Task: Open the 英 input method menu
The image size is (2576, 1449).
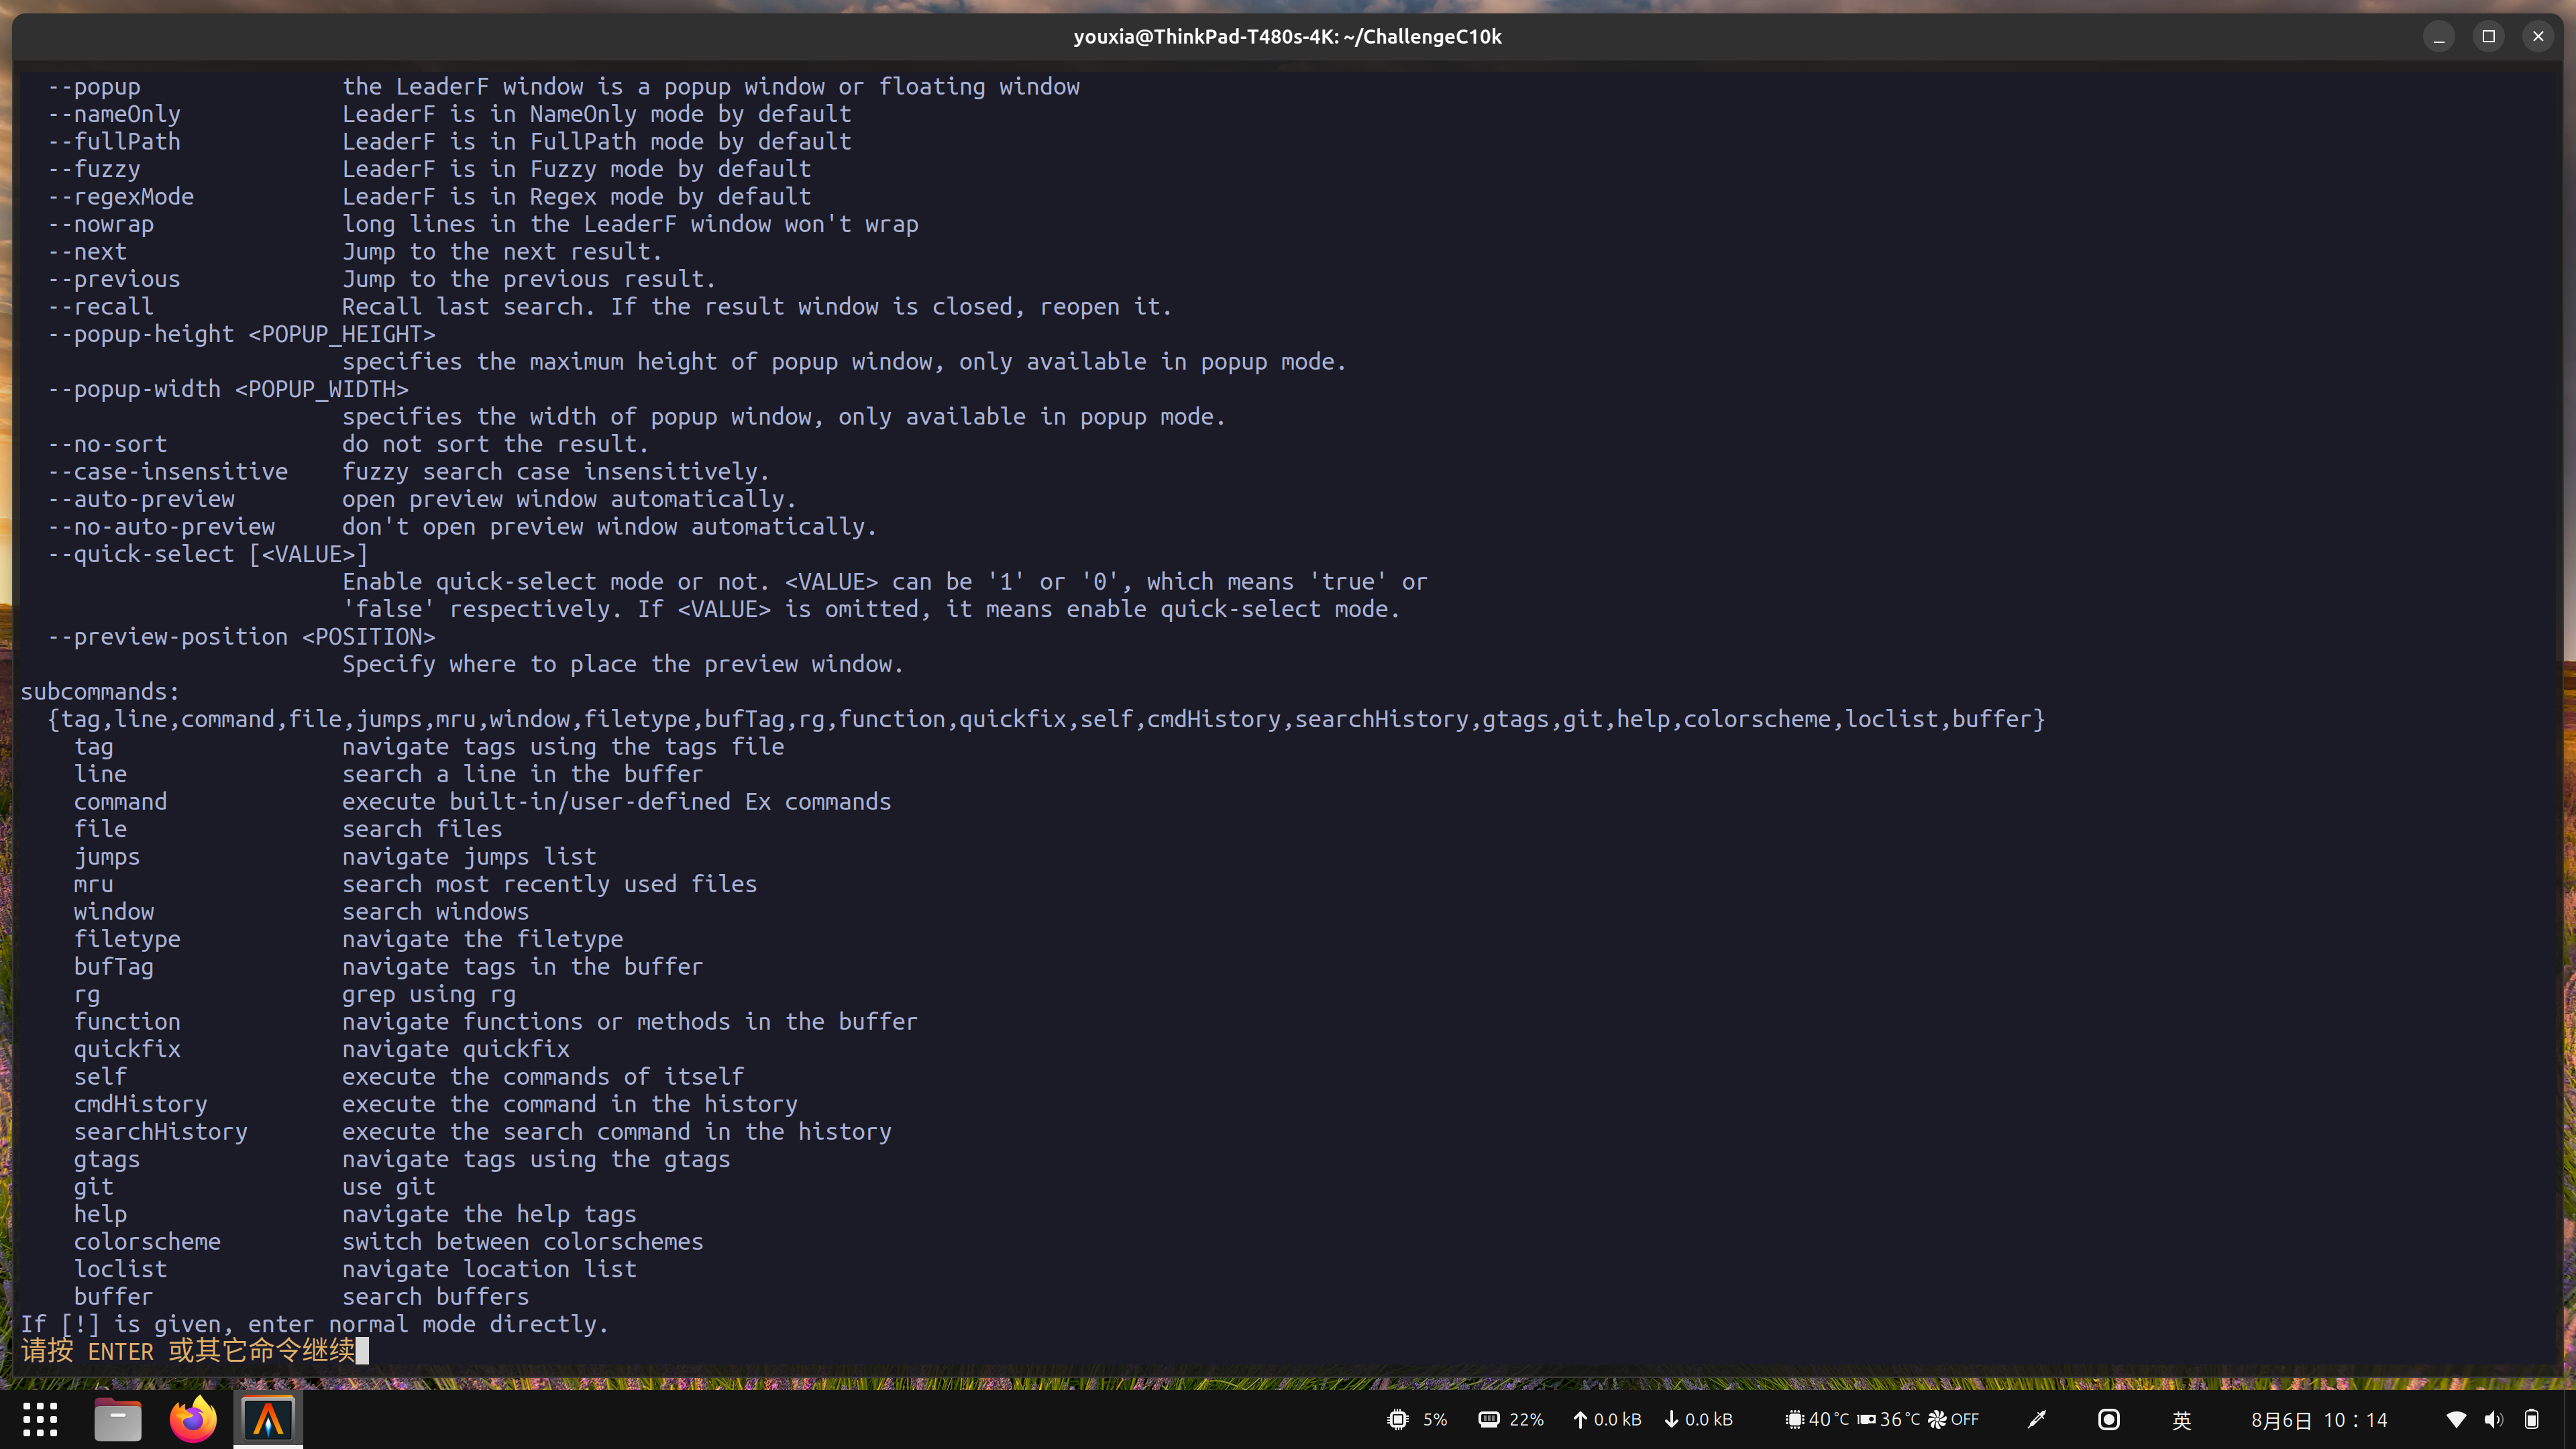Action: click(2181, 1419)
